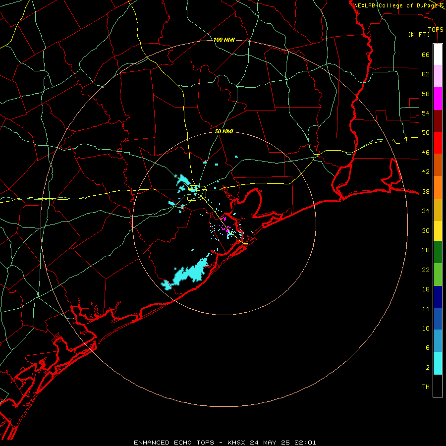Select the legend value 34
This screenshot has width=446, height=446.
coord(426,211)
